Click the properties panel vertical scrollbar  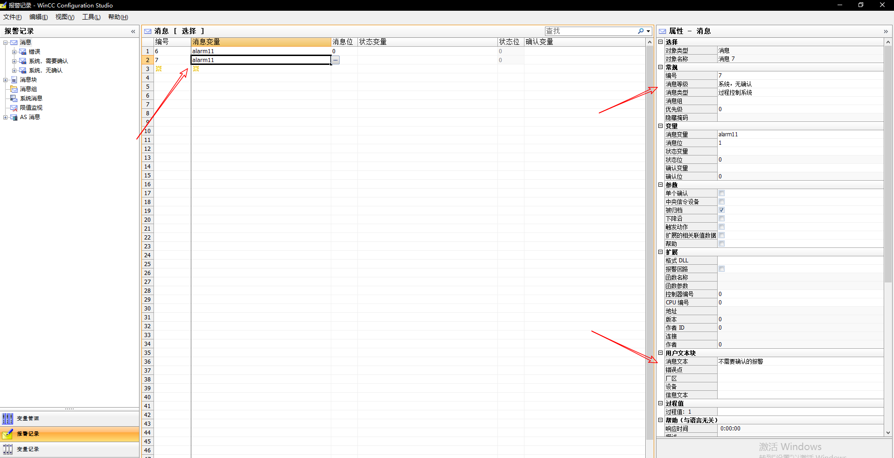pyautogui.click(x=888, y=163)
